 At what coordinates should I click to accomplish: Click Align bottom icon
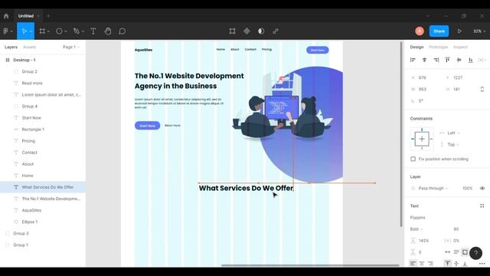(471, 60)
